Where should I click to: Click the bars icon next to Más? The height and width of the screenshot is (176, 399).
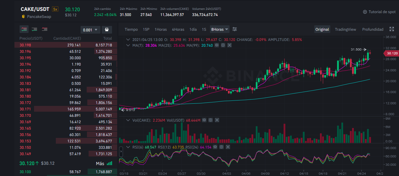109,163
